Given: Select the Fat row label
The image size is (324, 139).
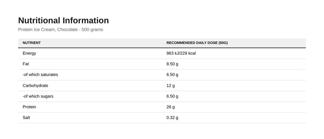Looking at the screenshot, I should (26, 64).
